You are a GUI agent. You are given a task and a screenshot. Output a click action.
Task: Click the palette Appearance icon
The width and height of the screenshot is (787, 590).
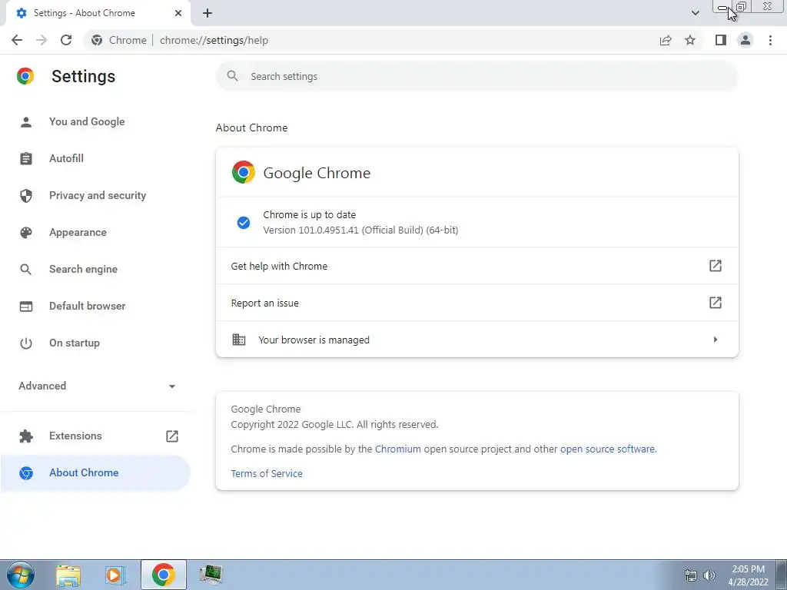click(26, 232)
